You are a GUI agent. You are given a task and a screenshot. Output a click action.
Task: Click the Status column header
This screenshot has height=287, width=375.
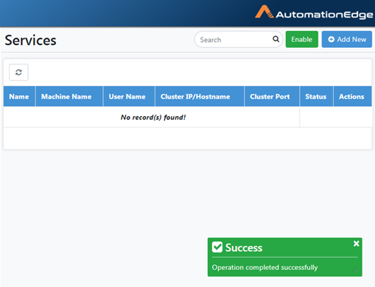(316, 96)
